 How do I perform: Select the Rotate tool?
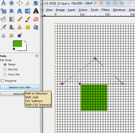(36, 3)
